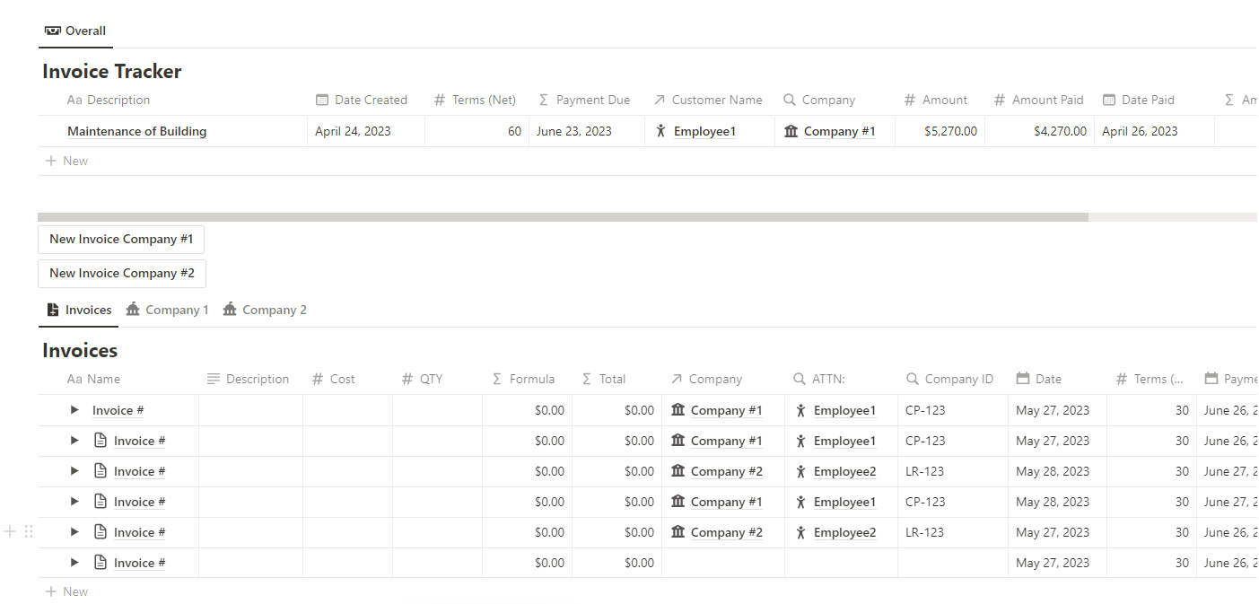Screen dimensions: 1259x604
Task: Click the Invoice Tracker title
Action: pos(112,71)
